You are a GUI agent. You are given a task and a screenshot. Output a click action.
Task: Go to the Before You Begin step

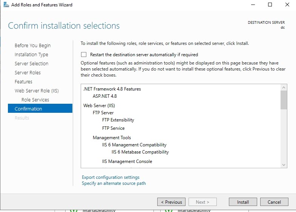click(32, 45)
